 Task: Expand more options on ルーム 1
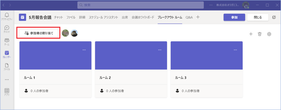tap(84, 50)
